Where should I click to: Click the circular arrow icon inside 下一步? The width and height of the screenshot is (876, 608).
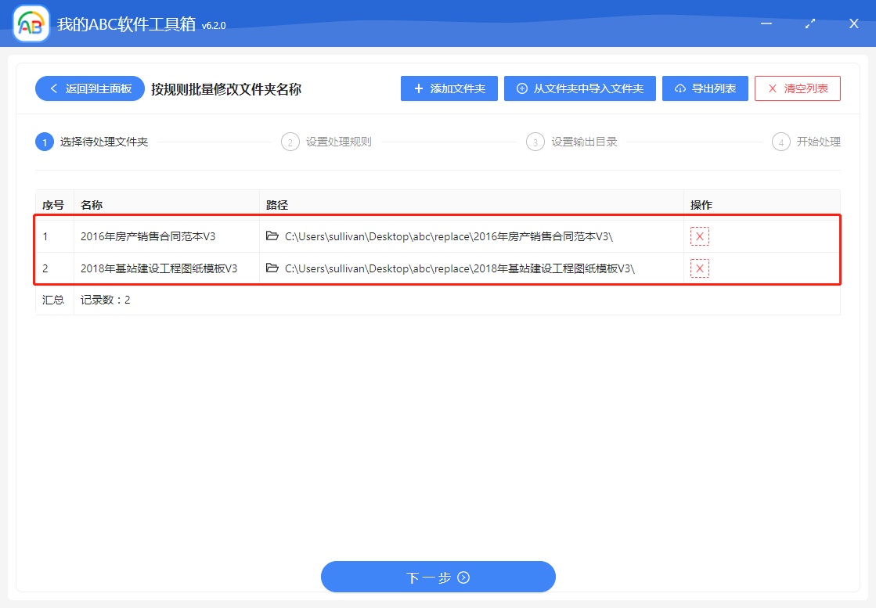point(463,577)
